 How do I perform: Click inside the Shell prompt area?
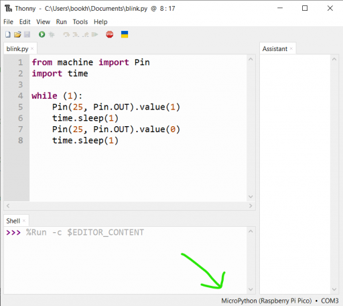125,260
